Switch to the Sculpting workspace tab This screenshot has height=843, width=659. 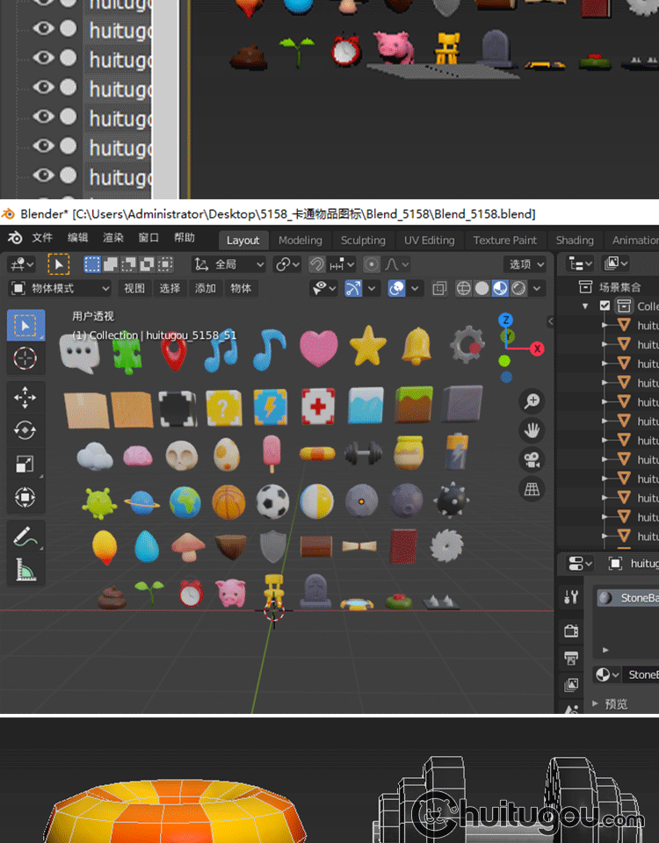point(363,240)
